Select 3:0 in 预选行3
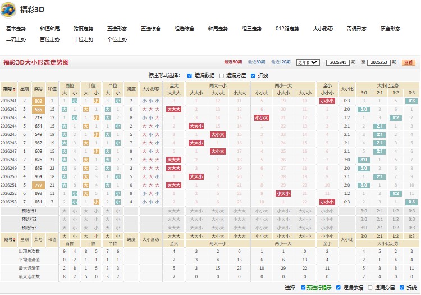This screenshot has height=295, width=421. coord(364,228)
